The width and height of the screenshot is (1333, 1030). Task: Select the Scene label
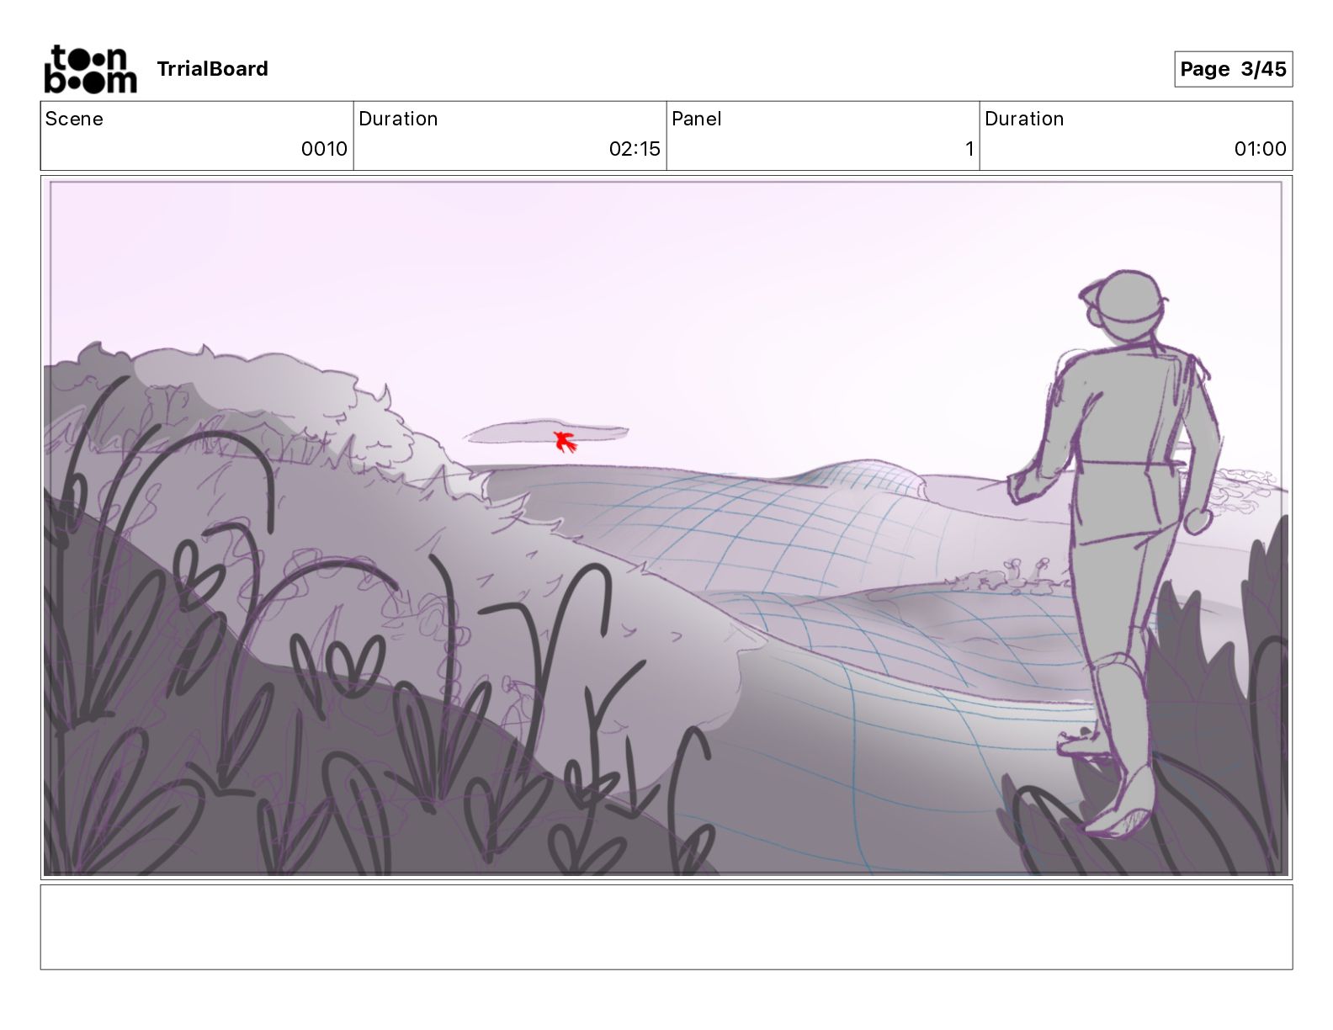coord(74,119)
